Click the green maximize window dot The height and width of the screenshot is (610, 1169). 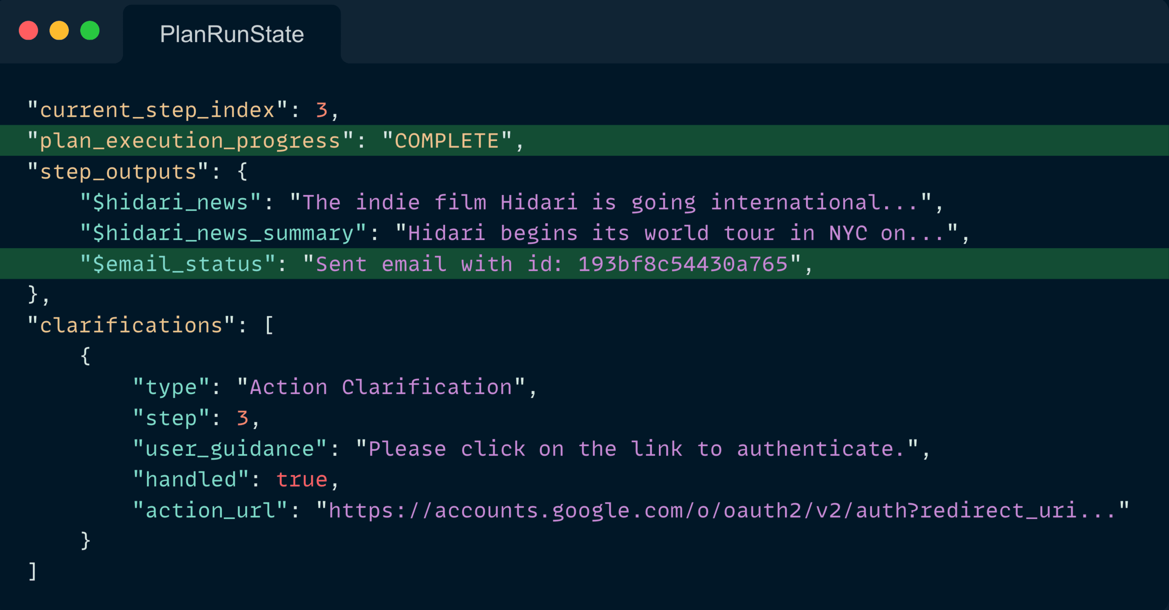click(x=90, y=31)
